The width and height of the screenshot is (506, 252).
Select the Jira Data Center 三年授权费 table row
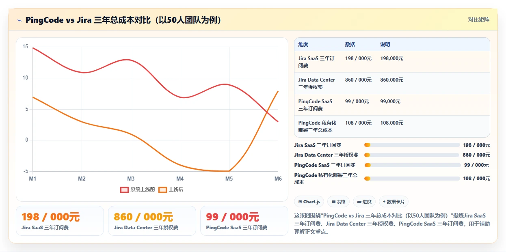point(392,83)
